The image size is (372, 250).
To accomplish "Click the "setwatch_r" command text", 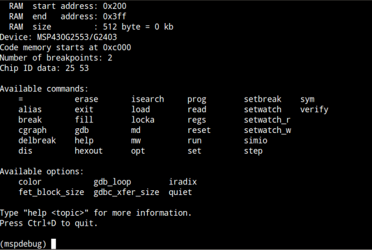I will [267, 120].
